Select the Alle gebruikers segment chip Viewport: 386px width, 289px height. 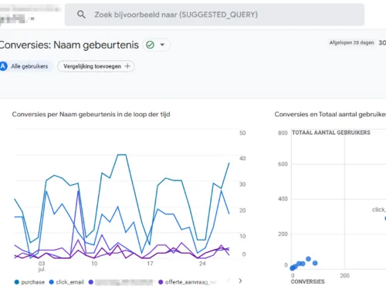coord(26,66)
